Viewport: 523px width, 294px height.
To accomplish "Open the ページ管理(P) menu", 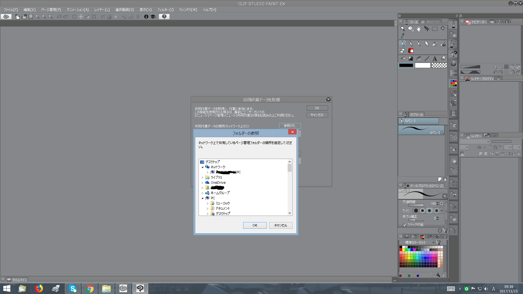I will coord(51,10).
